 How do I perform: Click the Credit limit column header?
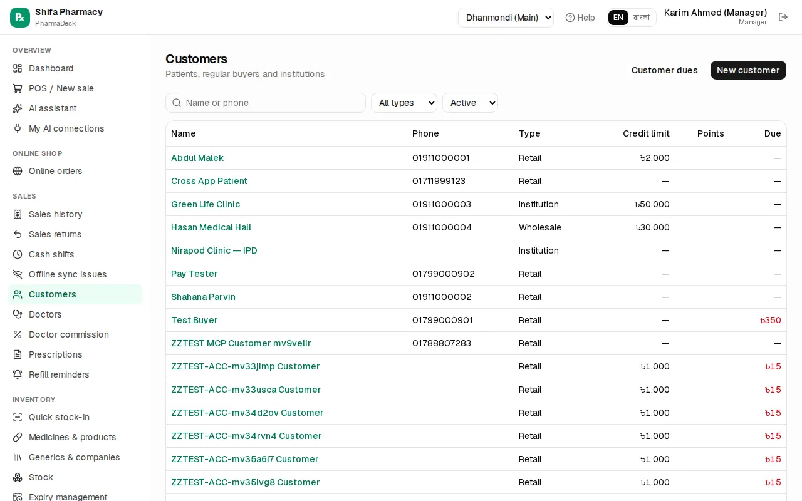pyautogui.click(x=646, y=133)
